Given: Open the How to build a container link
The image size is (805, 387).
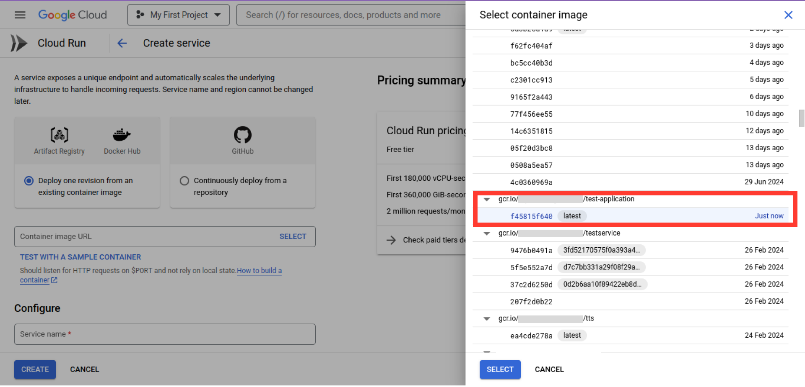Looking at the screenshot, I should pos(259,271).
